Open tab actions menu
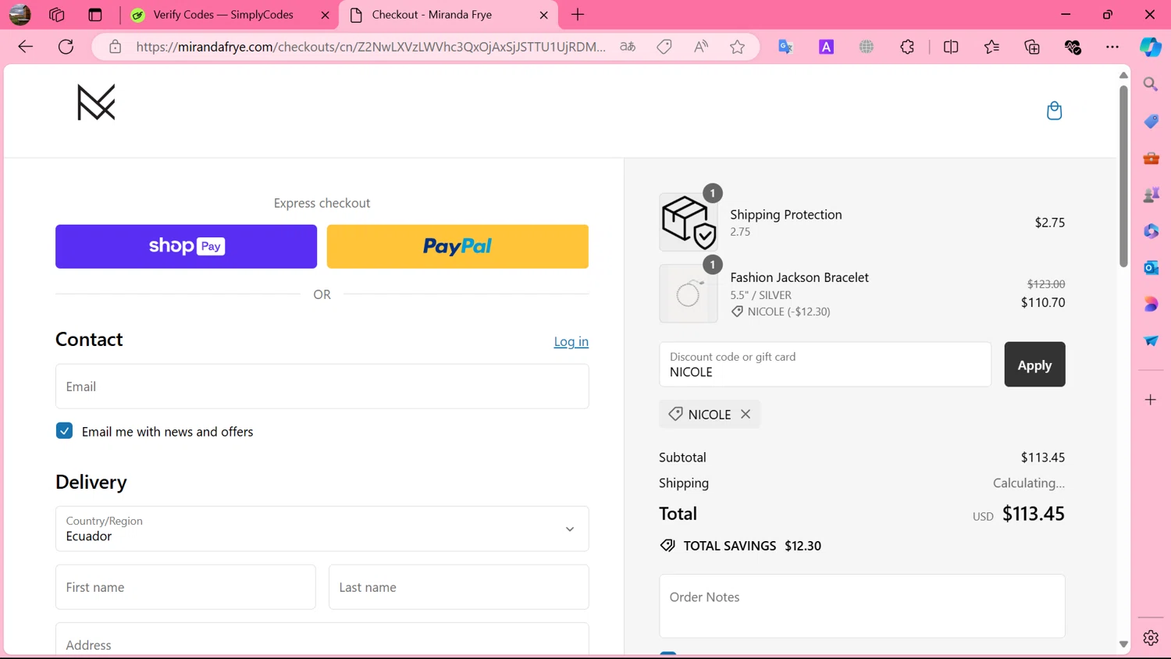Viewport: 1171px width, 659px height. click(95, 15)
